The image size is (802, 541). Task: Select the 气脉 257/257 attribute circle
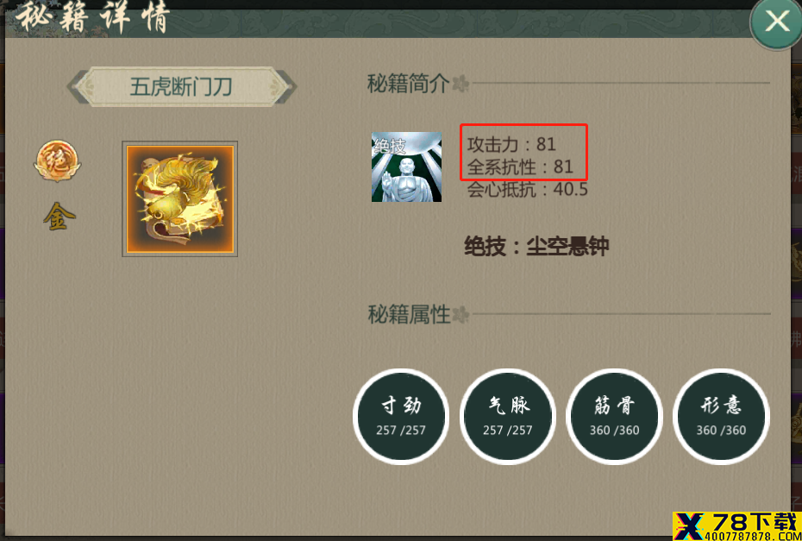(x=508, y=417)
